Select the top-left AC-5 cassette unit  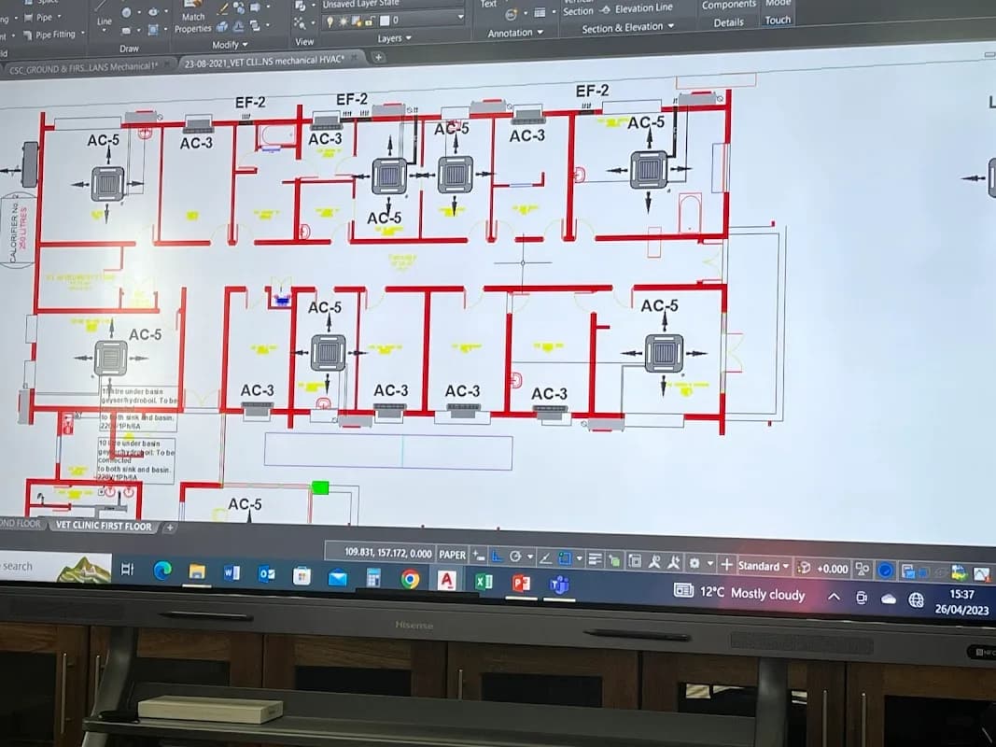[x=107, y=183]
